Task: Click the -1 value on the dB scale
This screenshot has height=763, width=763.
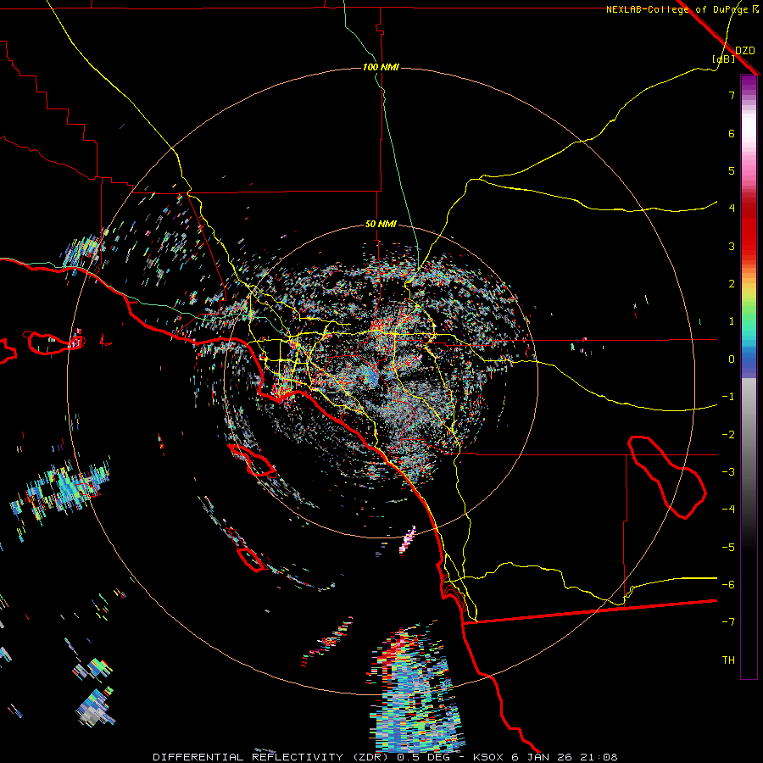Action: point(728,397)
